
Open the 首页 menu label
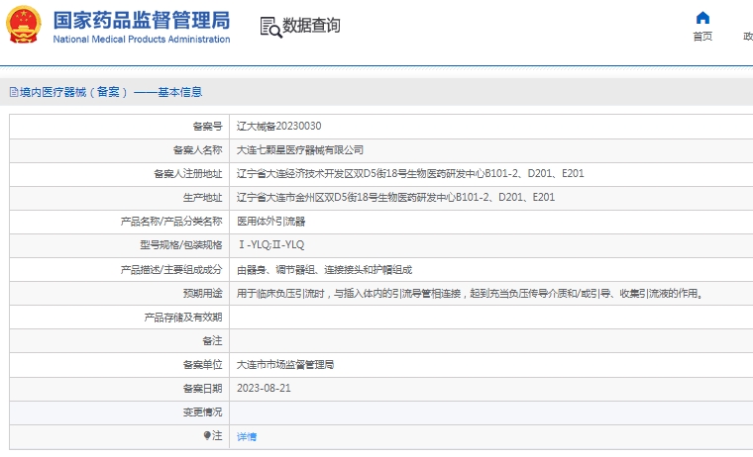702,36
